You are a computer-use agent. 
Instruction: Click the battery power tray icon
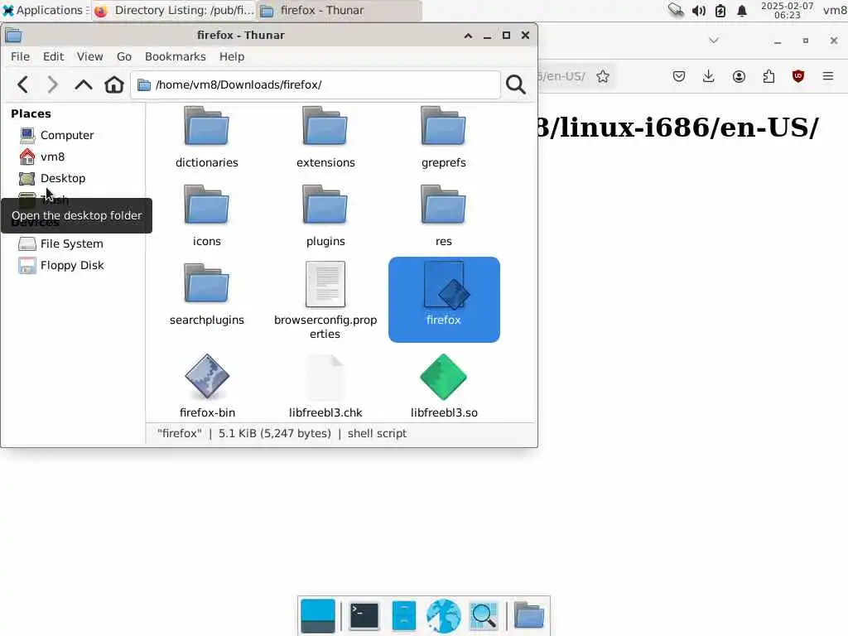720,10
